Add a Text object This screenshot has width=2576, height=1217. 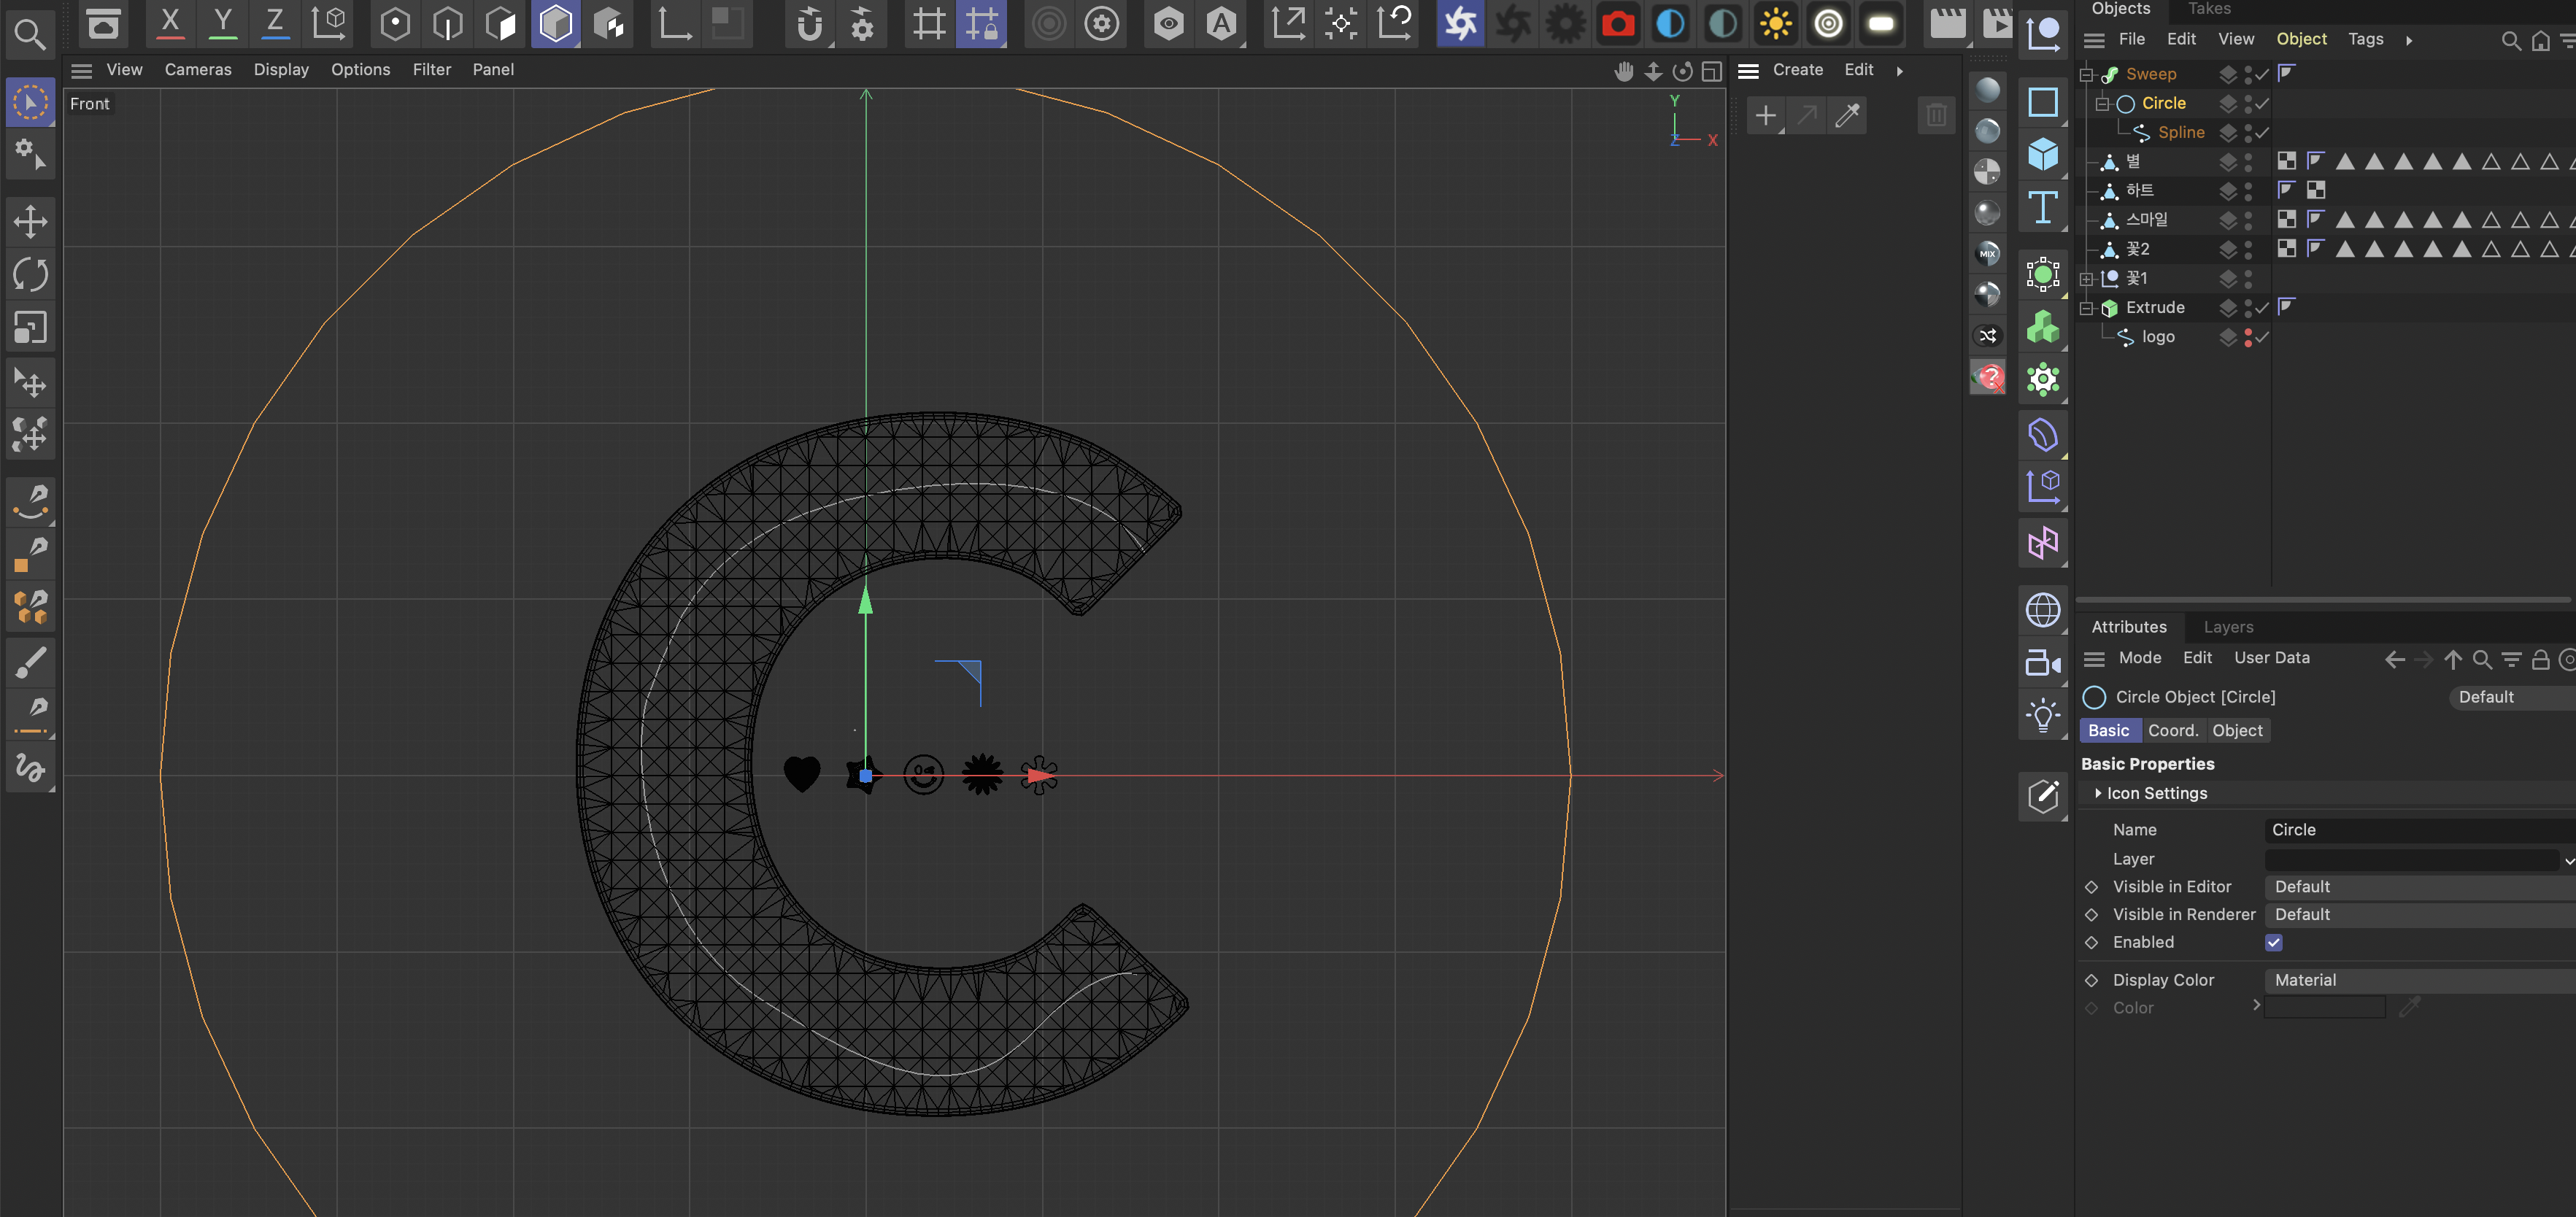(x=2042, y=208)
